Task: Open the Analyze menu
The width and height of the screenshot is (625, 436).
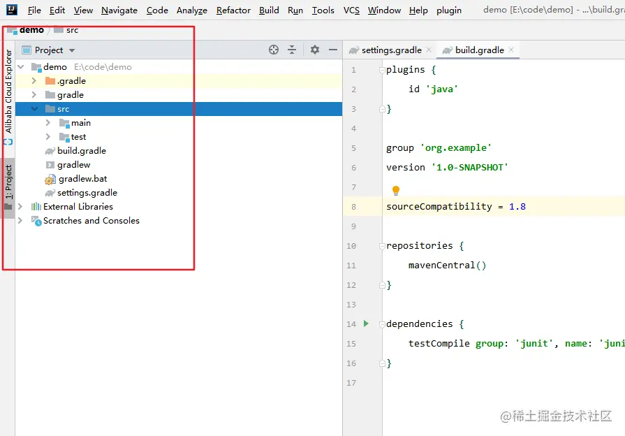Action: pyautogui.click(x=192, y=10)
